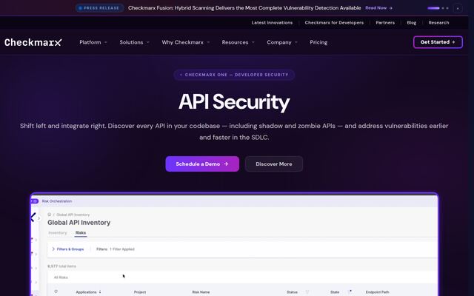Click the Checkmarx logo

click(x=33, y=42)
